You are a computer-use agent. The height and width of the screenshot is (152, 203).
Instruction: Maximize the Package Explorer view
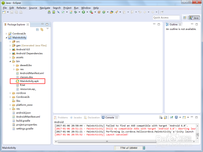coord(47,24)
